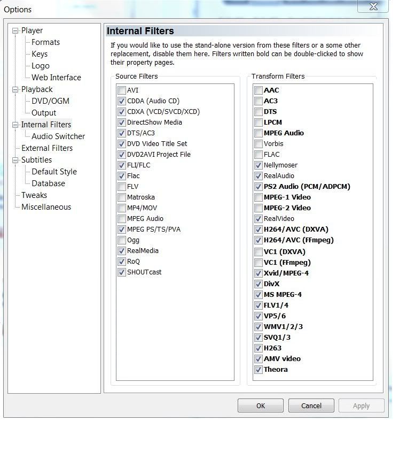Viewport: 415px width, 467px height.
Task: Go to the Web Interface options
Action: 56,78
